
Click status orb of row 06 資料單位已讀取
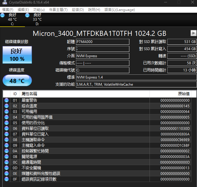tap(7, 128)
